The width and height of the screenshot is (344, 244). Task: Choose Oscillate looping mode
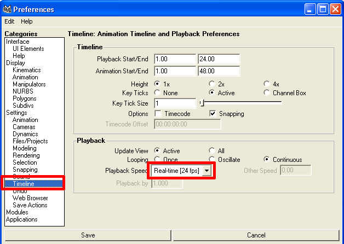[212, 160]
